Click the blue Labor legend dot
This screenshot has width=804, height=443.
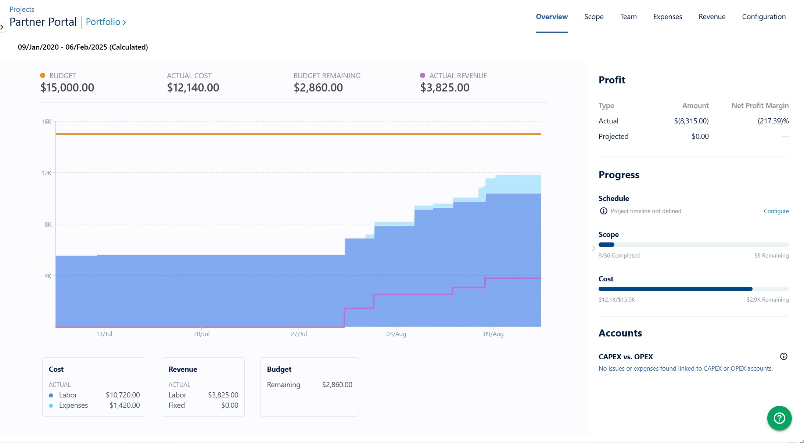51,395
